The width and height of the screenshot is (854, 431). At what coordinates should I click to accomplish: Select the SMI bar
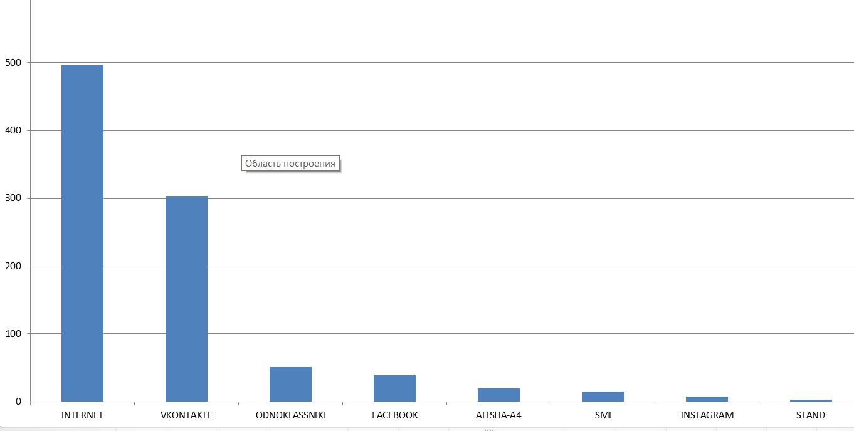coord(603,397)
